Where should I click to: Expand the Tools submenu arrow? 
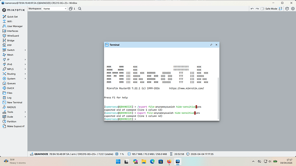click(x=25, y=112)
